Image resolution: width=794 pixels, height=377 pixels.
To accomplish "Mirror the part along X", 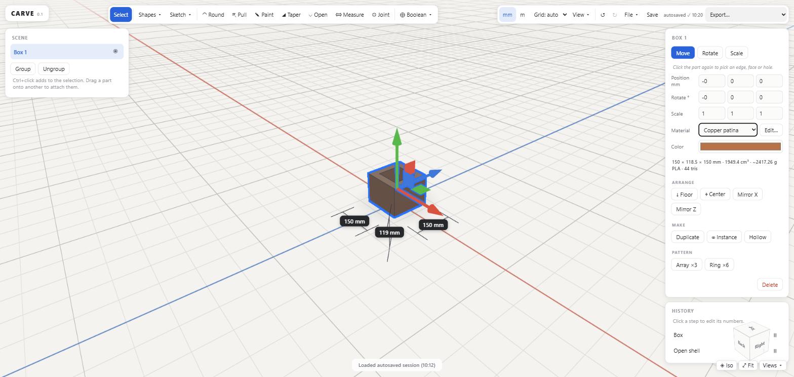I will pyautogui.click(x=747, y=195).
